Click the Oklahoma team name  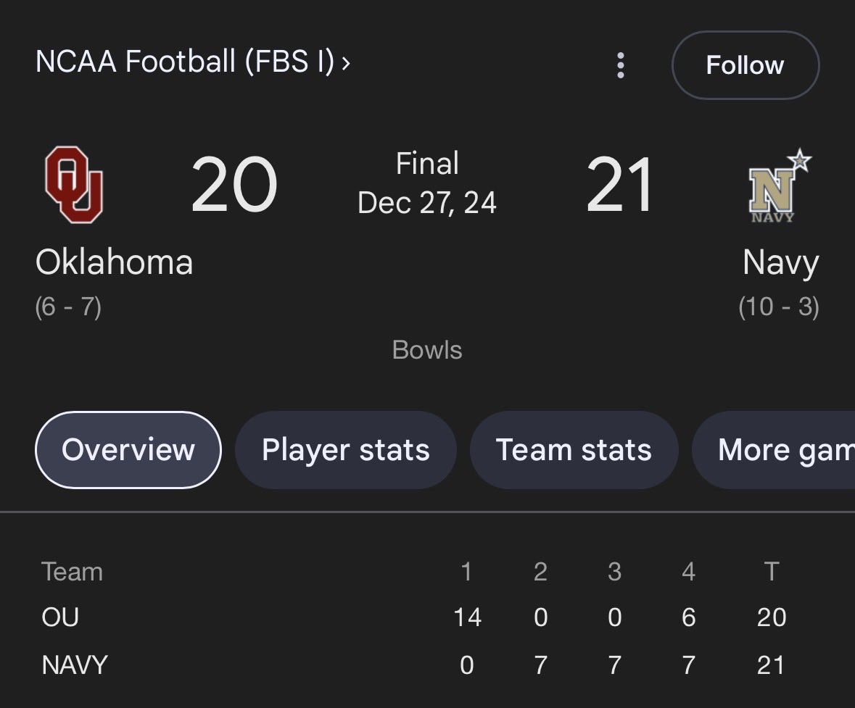(x=114, y=262)
